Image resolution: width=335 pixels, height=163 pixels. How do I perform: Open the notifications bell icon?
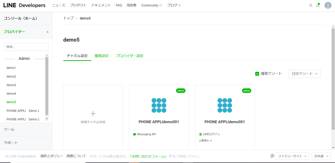[318, 5]
